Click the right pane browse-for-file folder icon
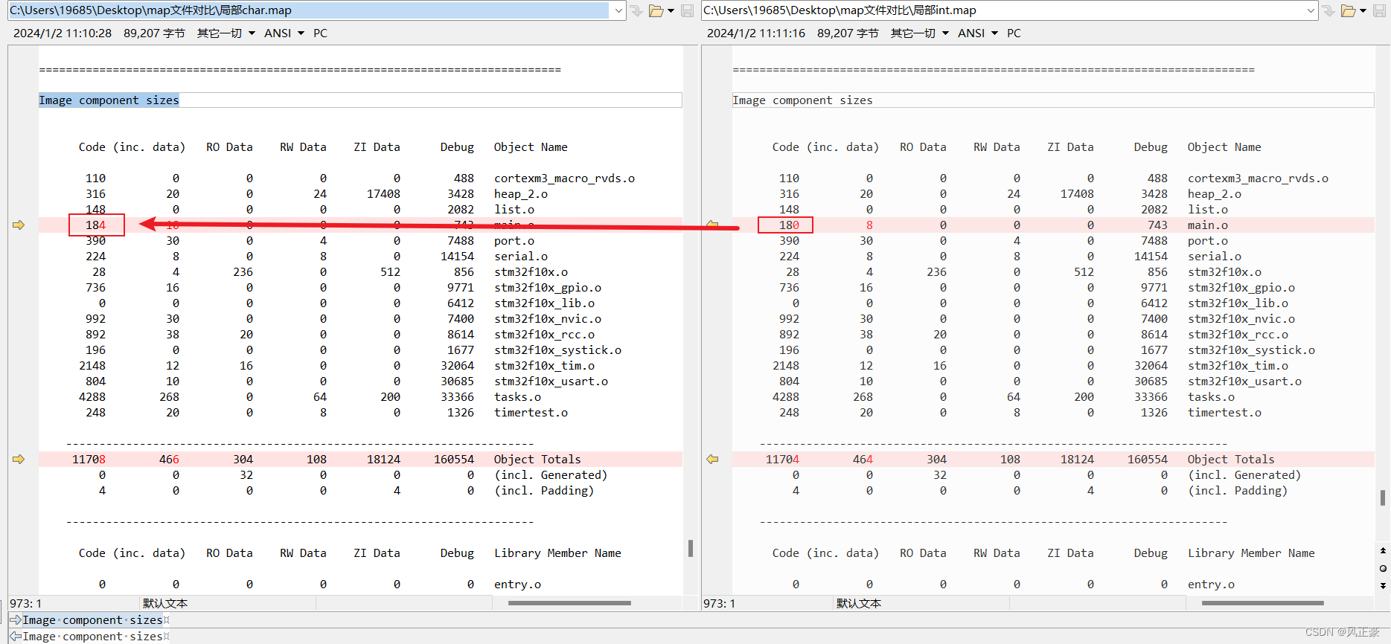This screenshot has height=644, width=1391. 1349,10
